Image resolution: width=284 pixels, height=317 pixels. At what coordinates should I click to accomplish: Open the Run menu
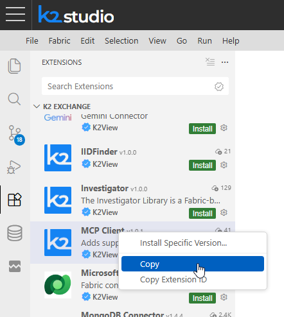pos(204,40)
